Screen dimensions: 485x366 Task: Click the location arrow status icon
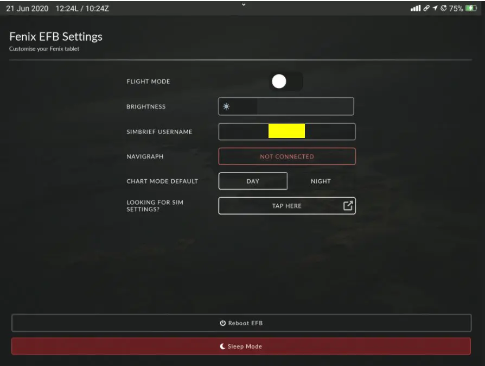(x=435, y=8)
